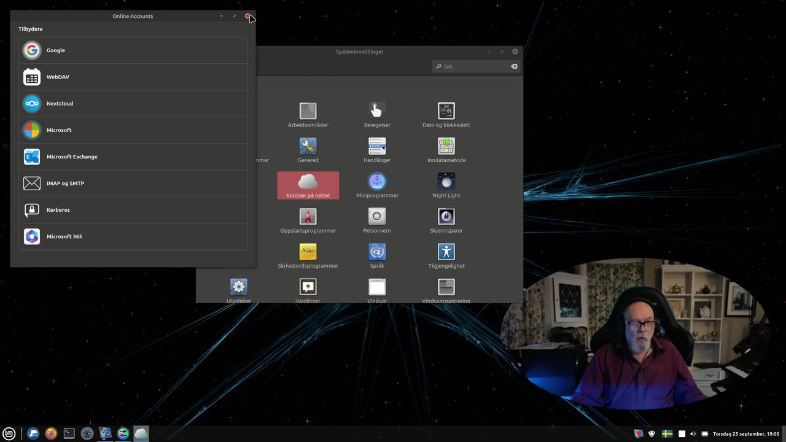786x442 pixels.
Task: Close the Systeminnstillinger window
Action: click(515, 52)
